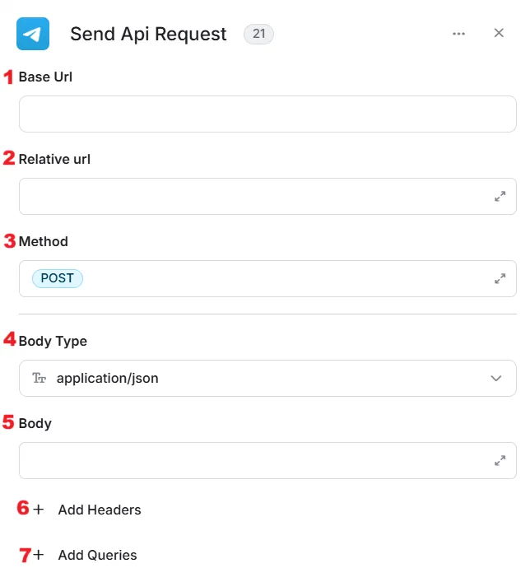Screen dimensions: 530x582
Task: Select the POST method chip
Action: (x=58, y=278)
